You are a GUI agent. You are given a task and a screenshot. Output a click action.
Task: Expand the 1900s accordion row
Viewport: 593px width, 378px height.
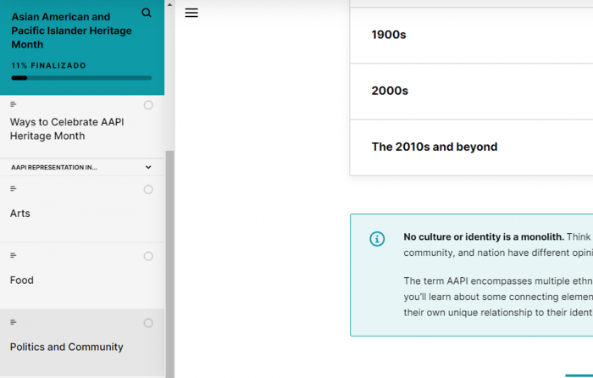click(471, 36)
